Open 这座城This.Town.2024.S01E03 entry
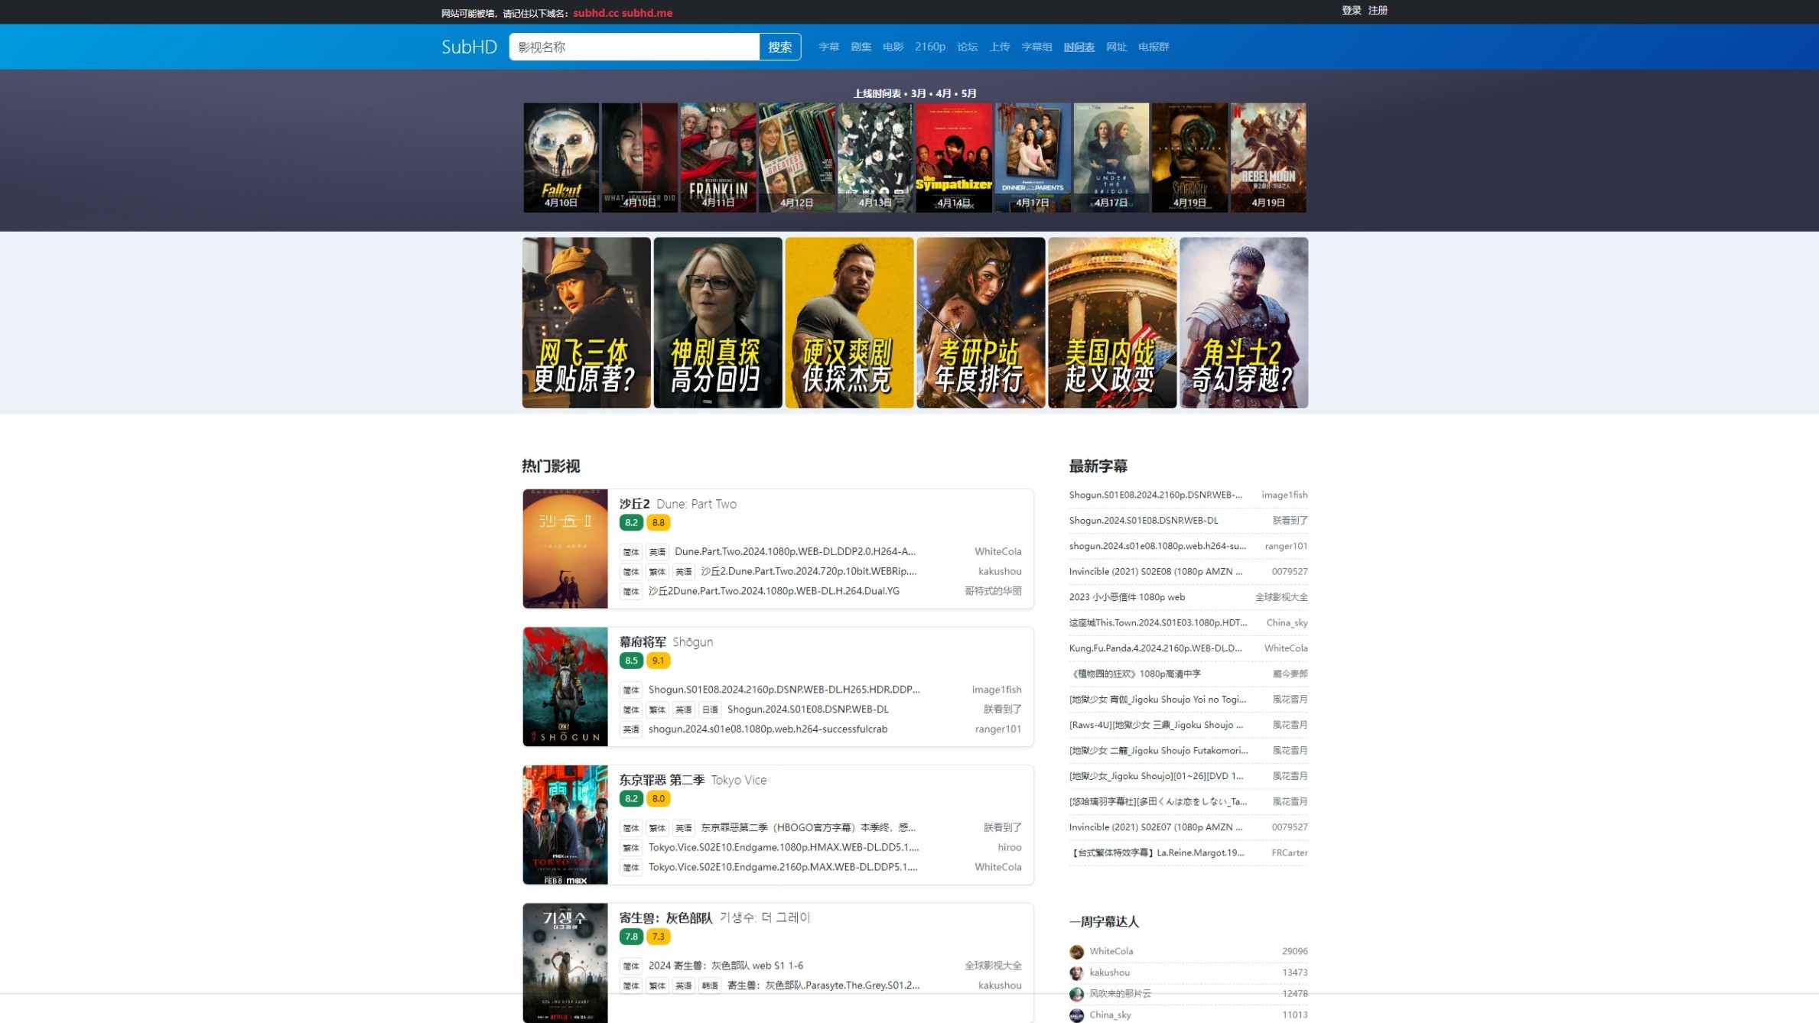 (x=1158, y=623)
